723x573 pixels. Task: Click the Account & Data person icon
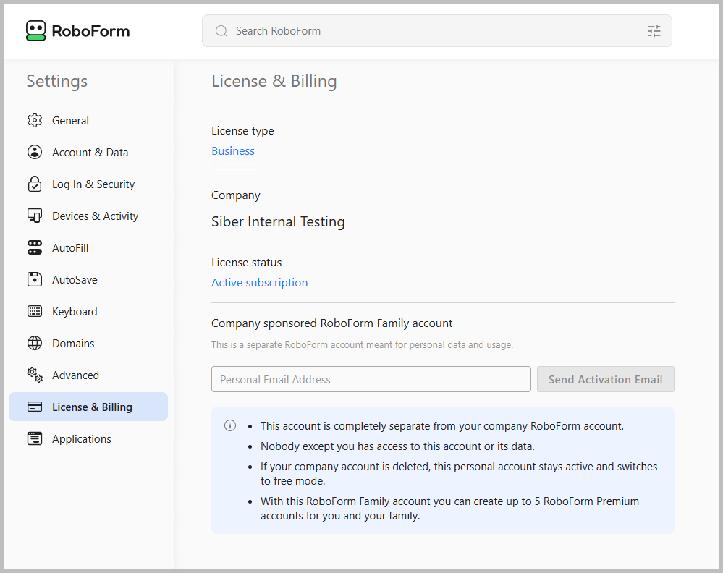click(35, 153)
